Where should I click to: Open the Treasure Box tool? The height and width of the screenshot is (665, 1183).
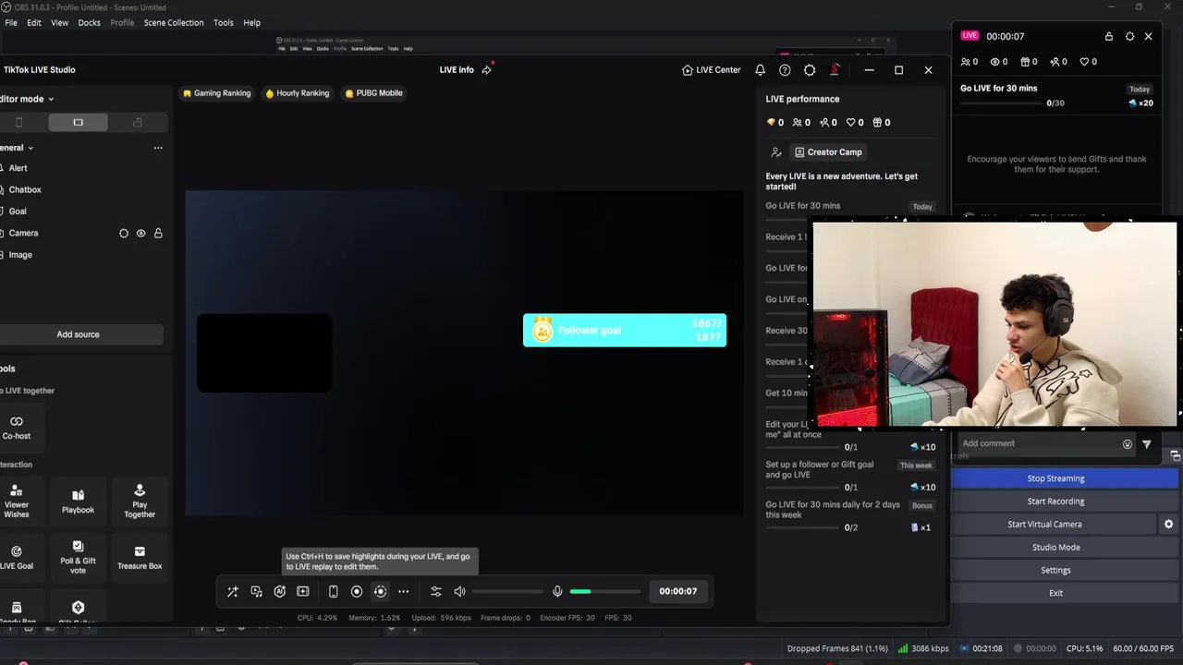pos(140,557)
